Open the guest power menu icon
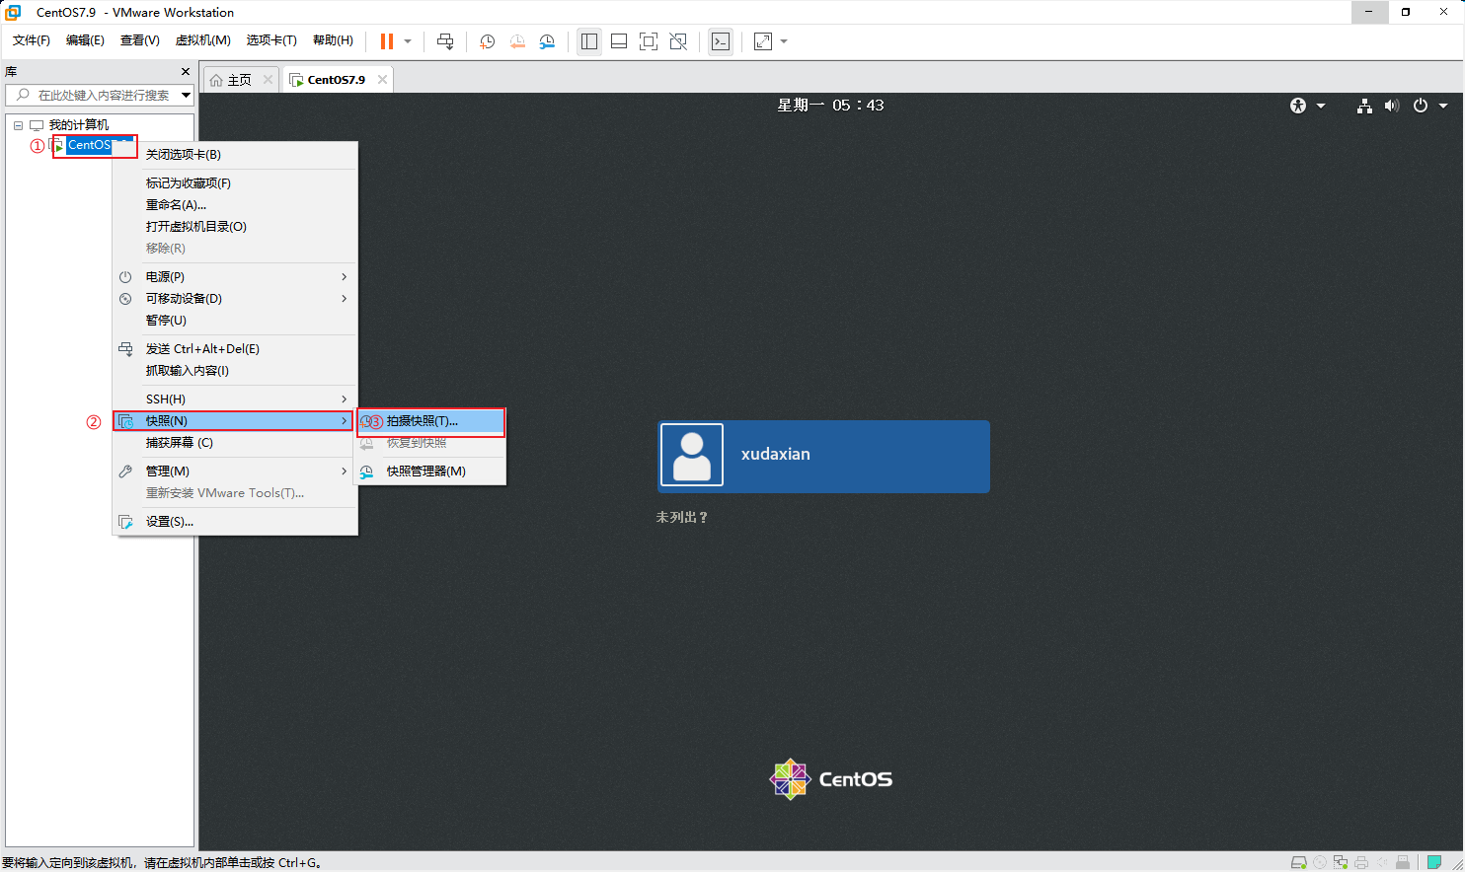 (1421, 106)
